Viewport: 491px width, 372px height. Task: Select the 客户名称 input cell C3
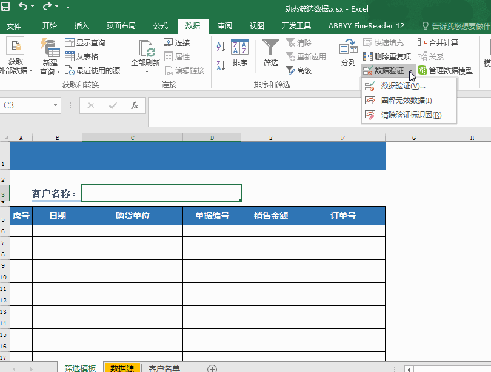(161, 193)
